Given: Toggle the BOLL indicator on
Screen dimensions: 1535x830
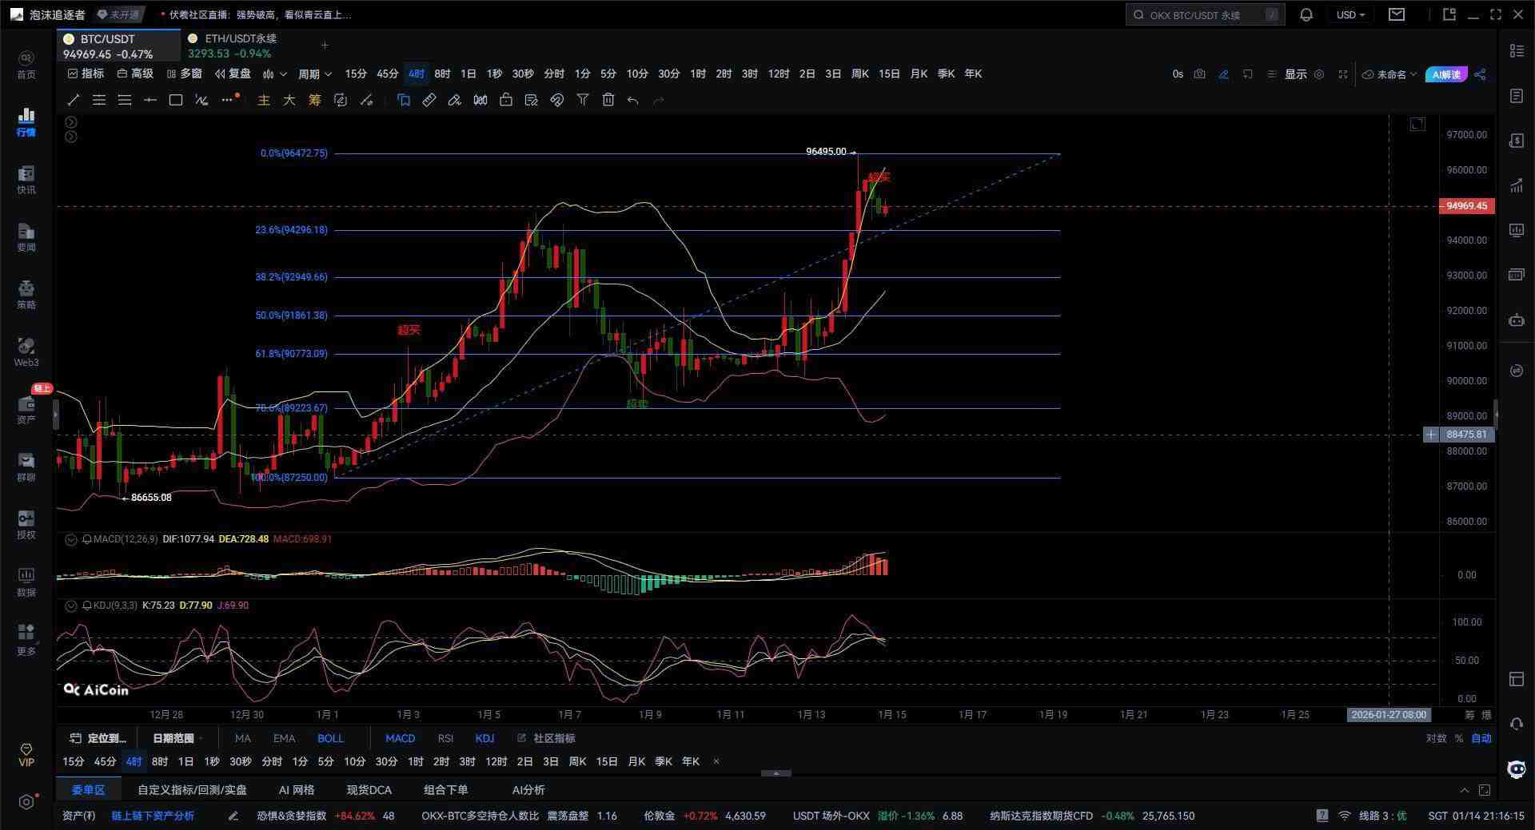Looking at the screenshot, I should pyautogui.click(x=330, y=738).
